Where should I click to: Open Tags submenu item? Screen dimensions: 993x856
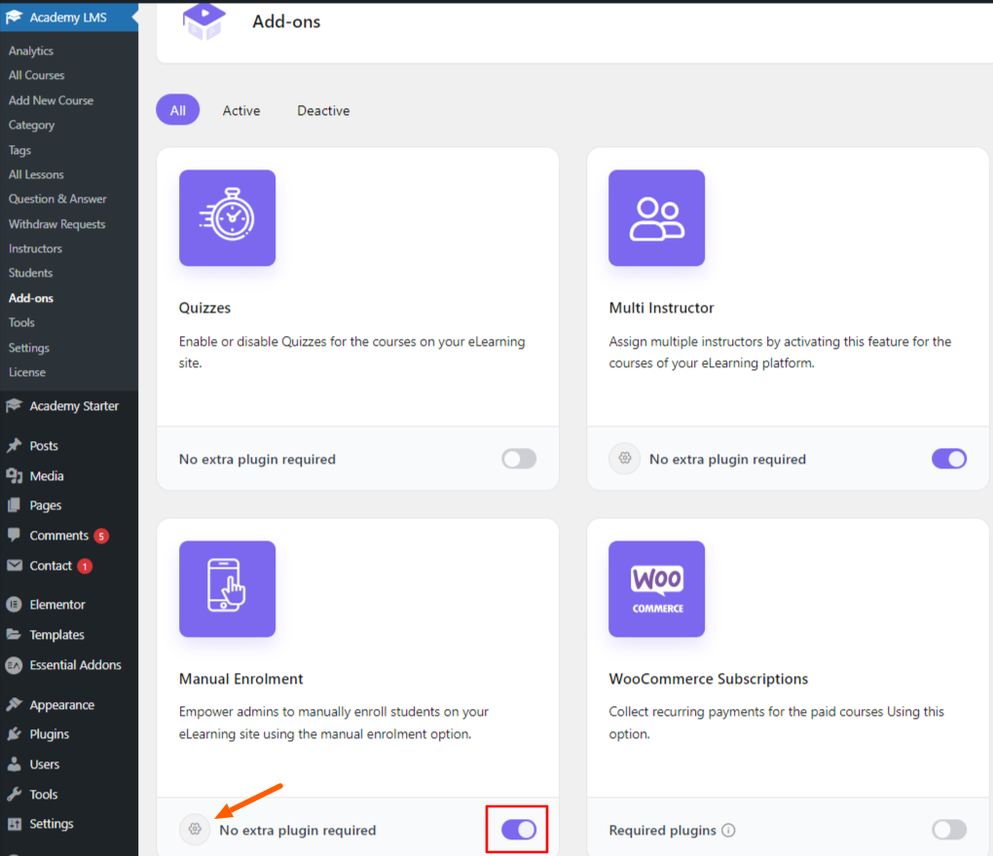coord(19,150)
